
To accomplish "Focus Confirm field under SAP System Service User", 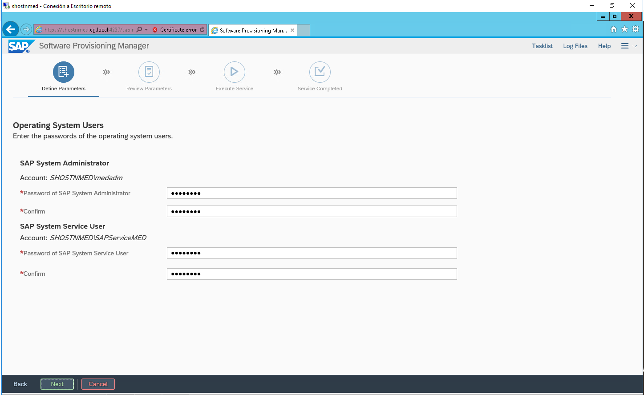I will click(x=312, y=274).
